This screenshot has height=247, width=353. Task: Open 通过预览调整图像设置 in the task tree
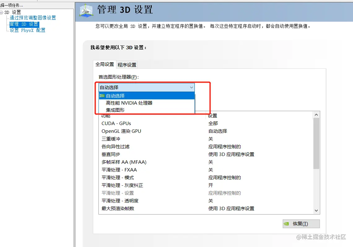pos(33,18)
